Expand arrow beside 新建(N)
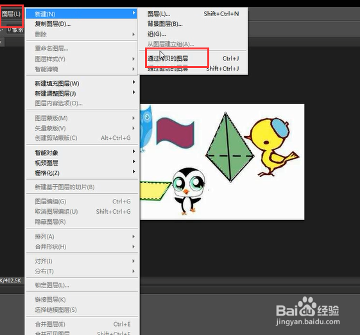The image size is (360, 335). click(x=133, y=13)
